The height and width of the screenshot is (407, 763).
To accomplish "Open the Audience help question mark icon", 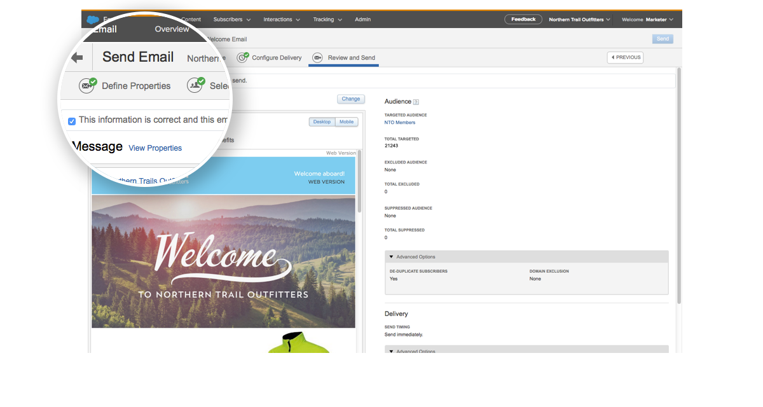I will (416, 102).
